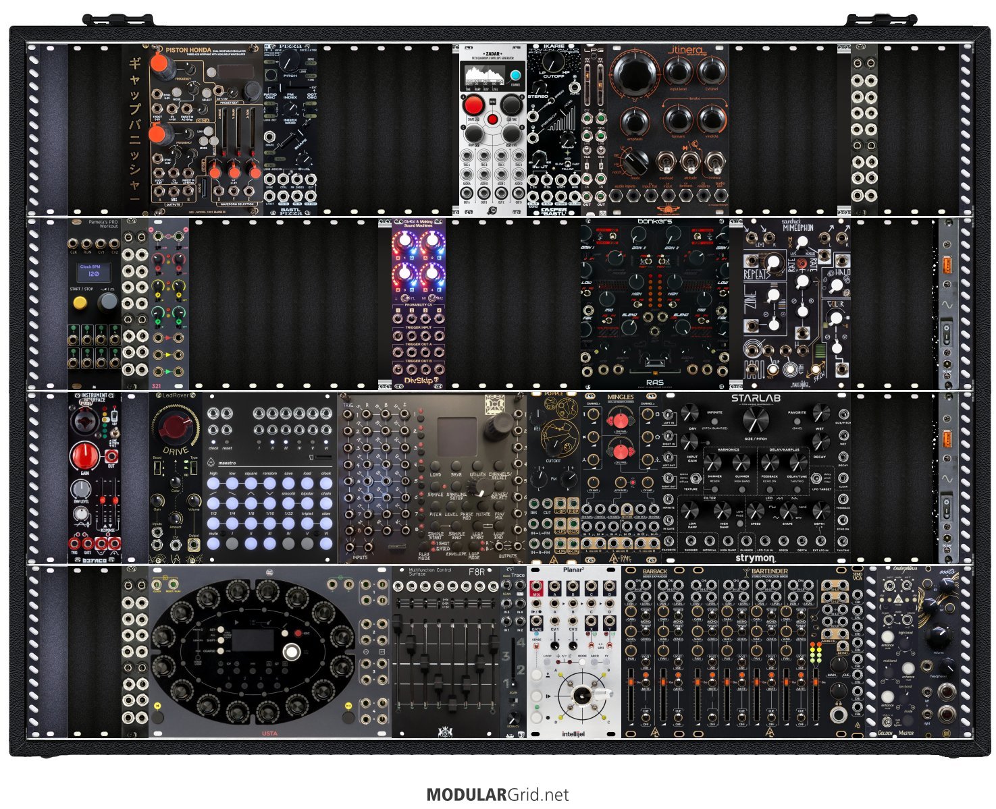Open the Ikarie twin auto filter module
Viewport: 996px width, 809px height.
[x=554, y=130]
